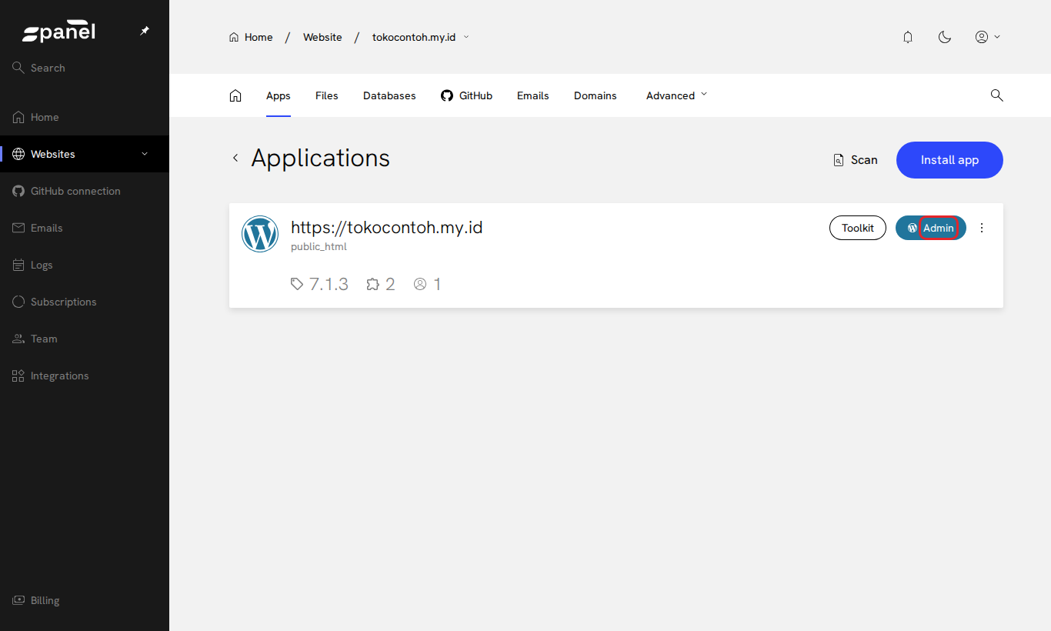Expand the Advanced tab dropdown
Image resolution: width=1051 pixels, height=631 pixels.
(676, 95)
